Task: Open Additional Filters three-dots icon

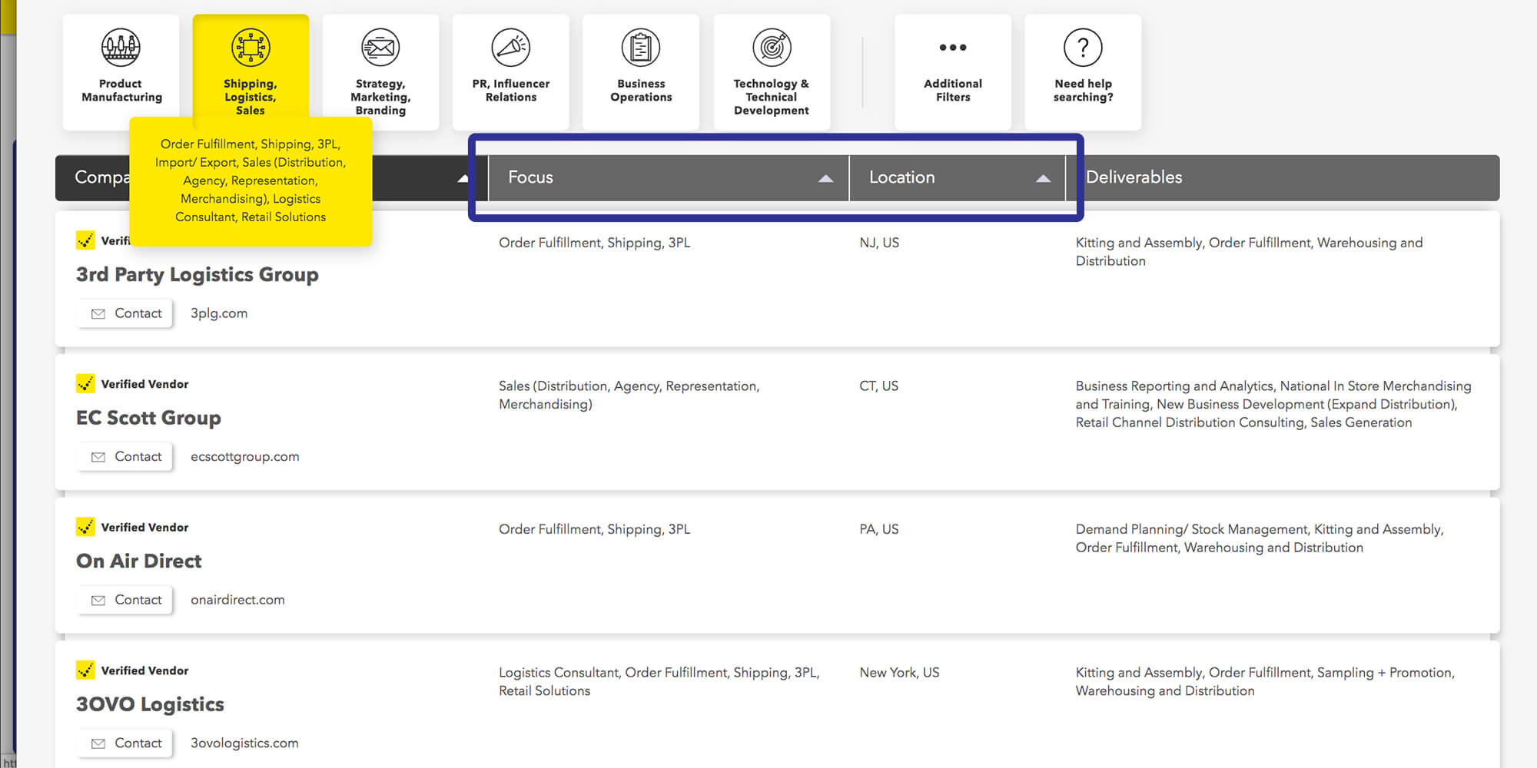Action: [953, 48]
